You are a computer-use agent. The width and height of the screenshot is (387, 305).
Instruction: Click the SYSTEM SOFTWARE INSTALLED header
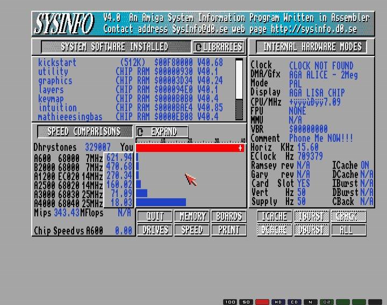tap(116, 47)
